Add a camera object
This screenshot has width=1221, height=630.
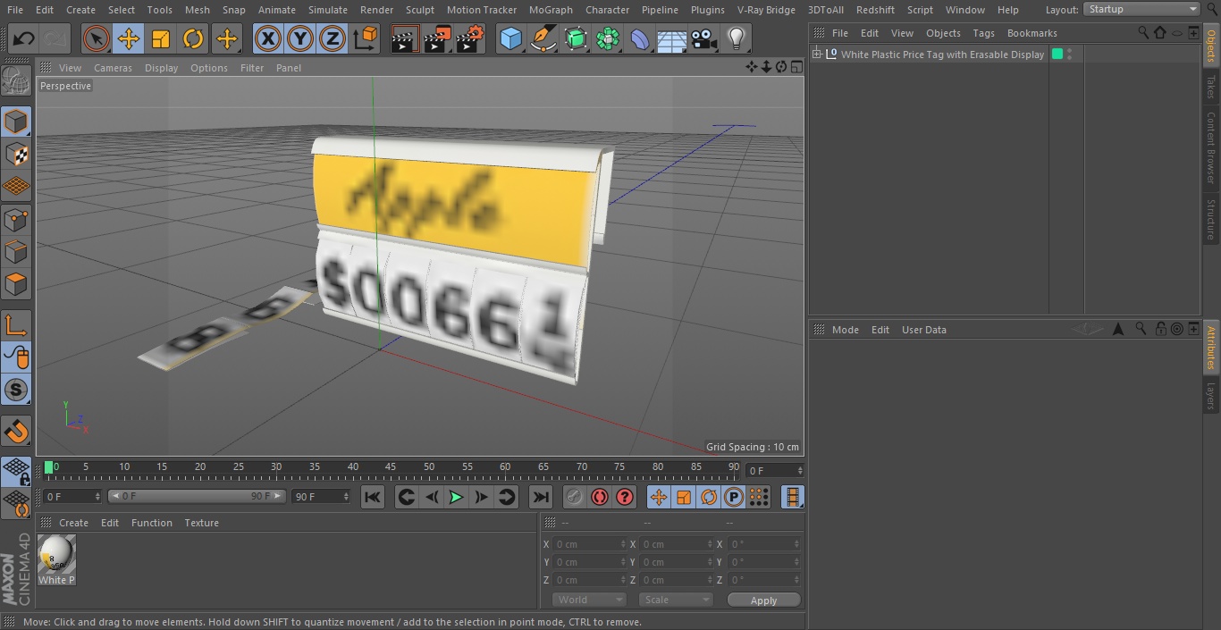coord(703,38)
